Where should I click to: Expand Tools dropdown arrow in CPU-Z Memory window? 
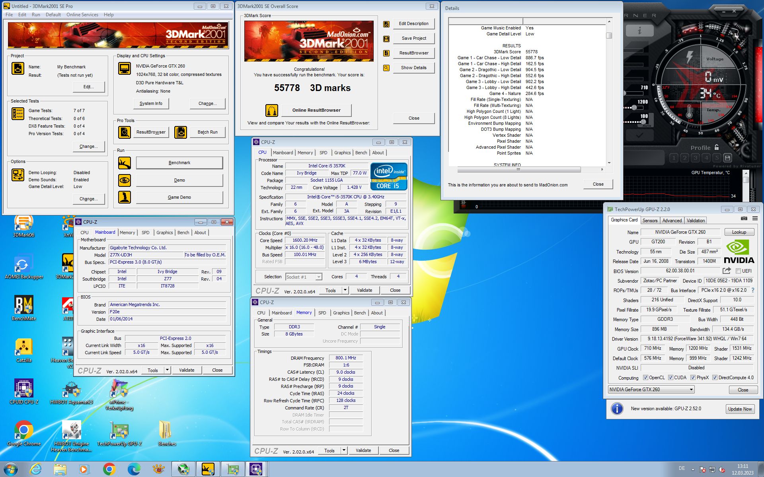coord(344,450)
